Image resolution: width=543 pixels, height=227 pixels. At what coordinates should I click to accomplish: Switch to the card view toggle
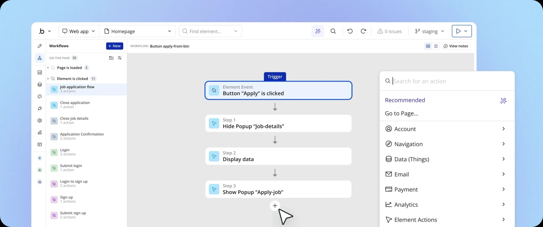[428, 46]
